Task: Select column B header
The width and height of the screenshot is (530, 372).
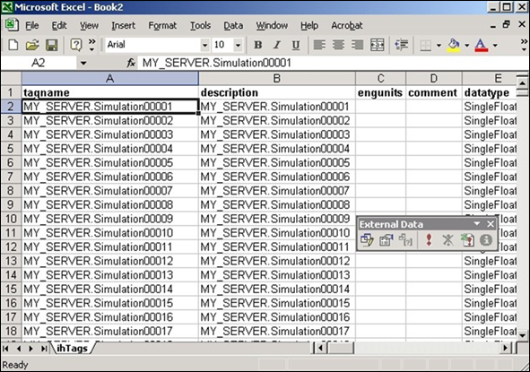Action: click(277, 78)
